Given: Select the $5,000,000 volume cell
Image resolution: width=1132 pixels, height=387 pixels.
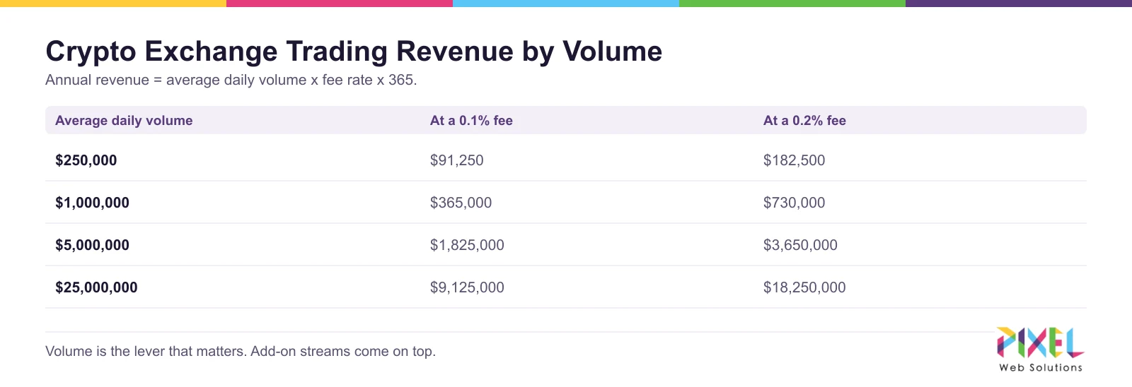Looking at the screenshot, I should pos(93,245).
